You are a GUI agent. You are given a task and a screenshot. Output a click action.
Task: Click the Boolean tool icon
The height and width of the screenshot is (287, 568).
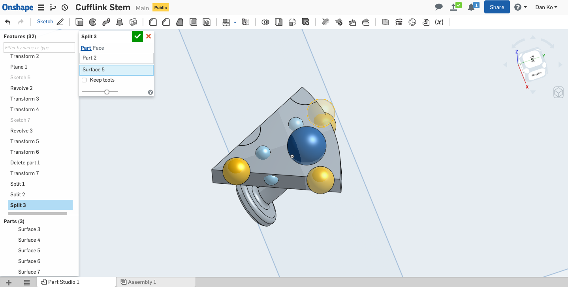point(265,22)
